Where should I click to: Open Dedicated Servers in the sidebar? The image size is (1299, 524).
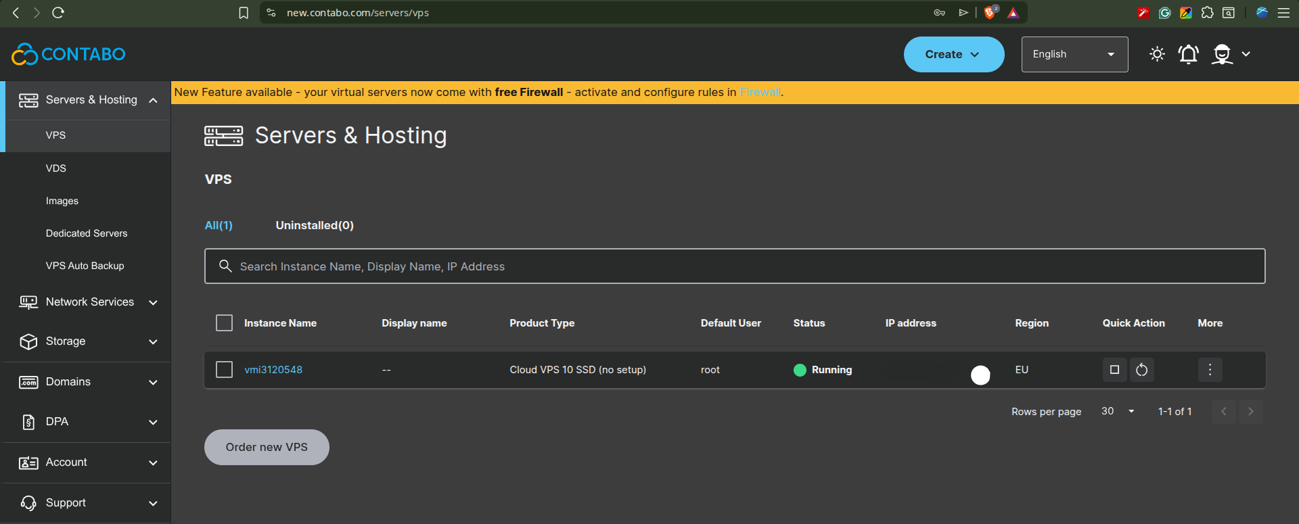[87, 233]
